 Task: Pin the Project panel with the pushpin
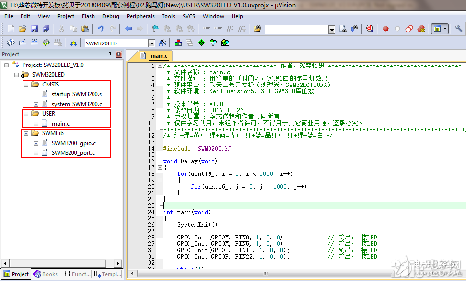point(110,54)
